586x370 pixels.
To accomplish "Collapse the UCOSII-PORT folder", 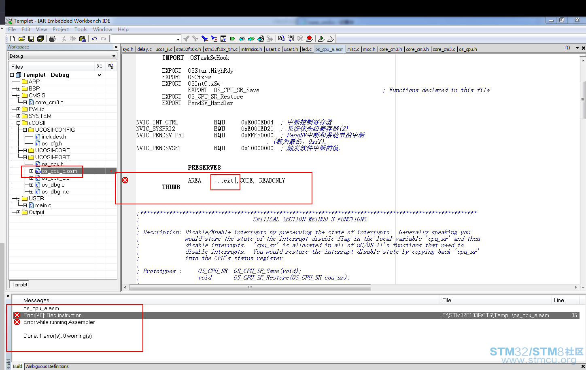I will 25,158.
